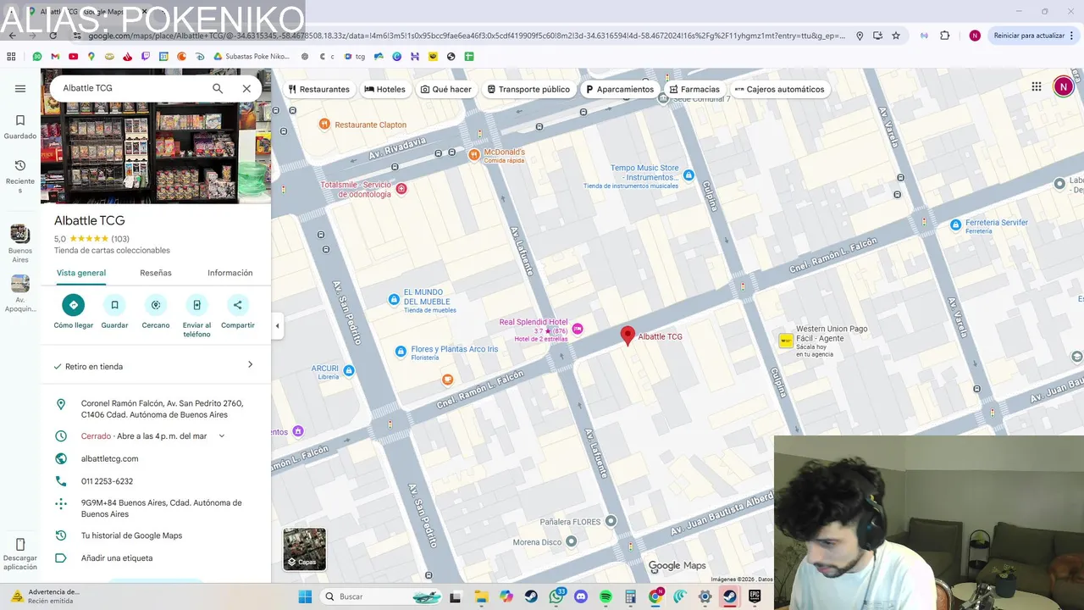The width and height of the screenshot is (1084, 610).
Task: Click the Enviar al teléfono icon
Action: 196,305
